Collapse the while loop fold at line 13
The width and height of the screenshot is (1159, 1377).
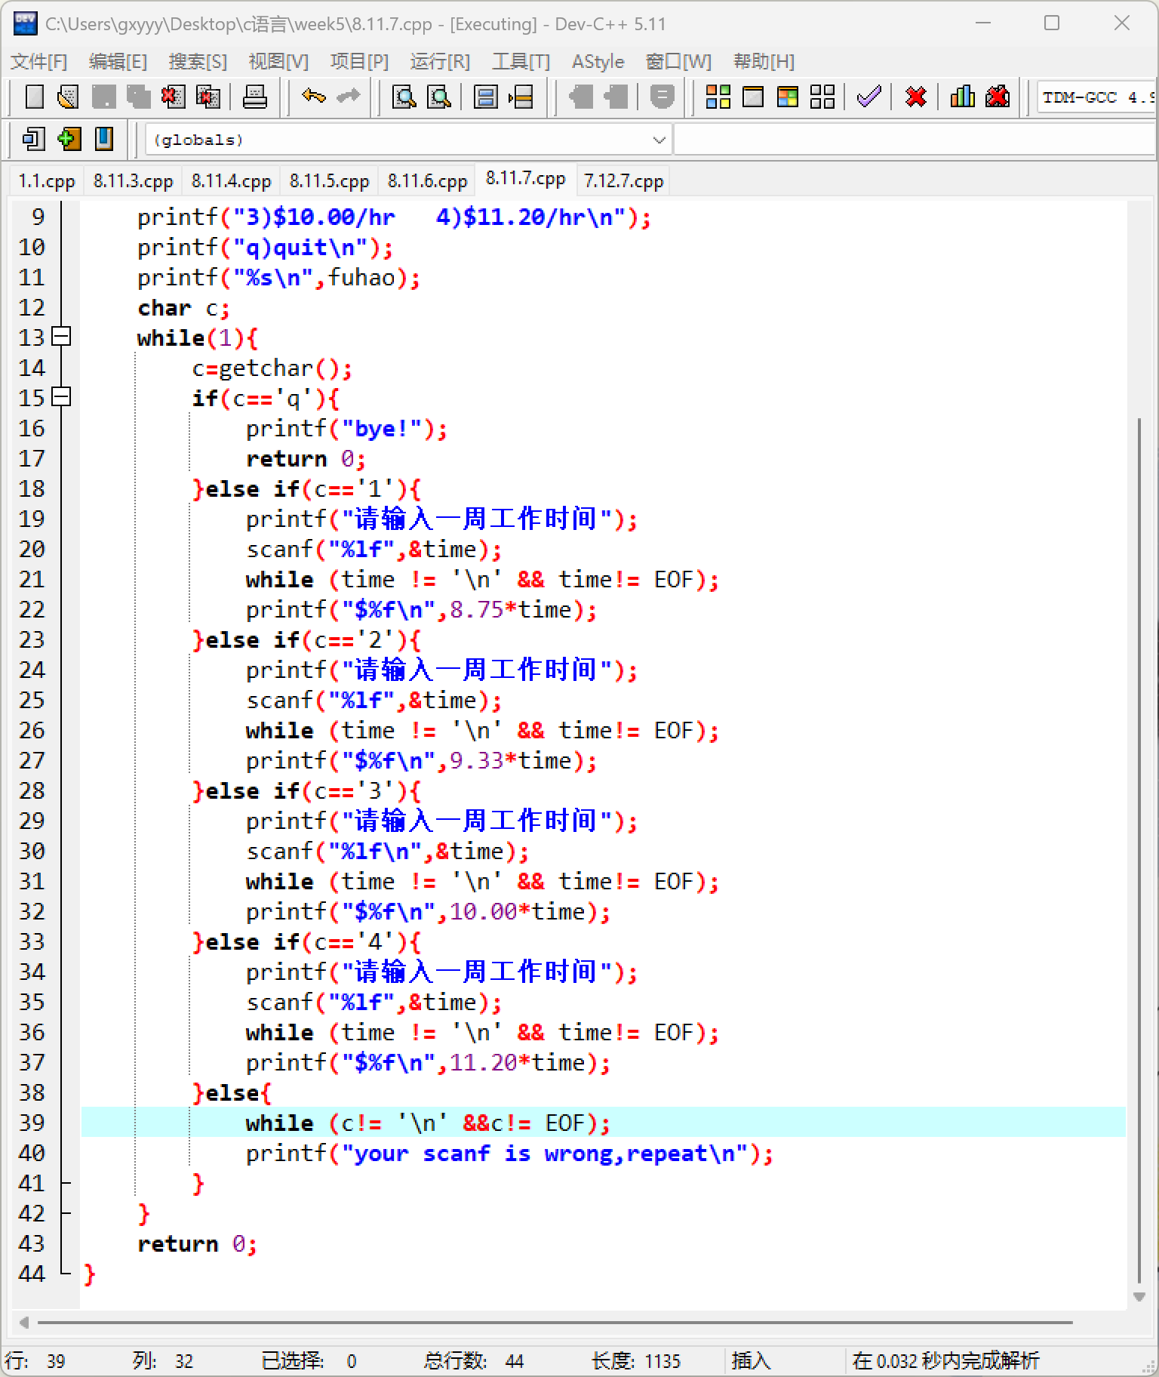click(62, 337)
